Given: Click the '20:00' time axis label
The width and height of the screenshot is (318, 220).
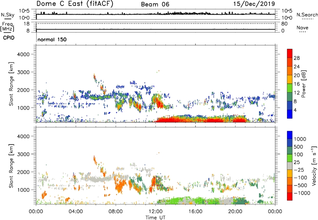Looking at the screenshot, I should (x=235, y=212).
